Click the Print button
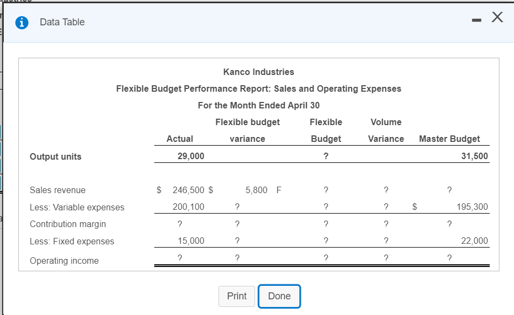The image size is (514, 315). pos(237,296)
